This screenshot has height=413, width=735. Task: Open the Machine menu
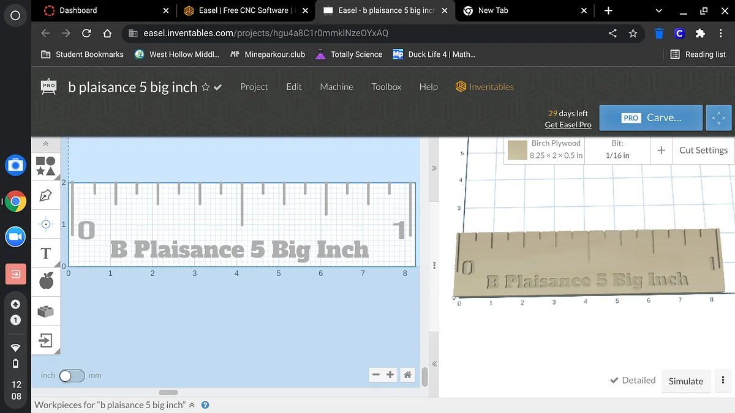click(336, 87)
